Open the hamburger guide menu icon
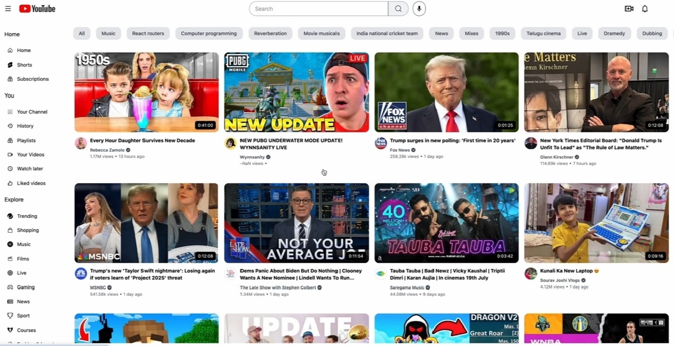 coord(8,8)
